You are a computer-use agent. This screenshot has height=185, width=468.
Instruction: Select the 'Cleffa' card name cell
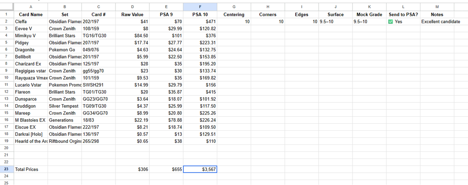tap(30, 22)
